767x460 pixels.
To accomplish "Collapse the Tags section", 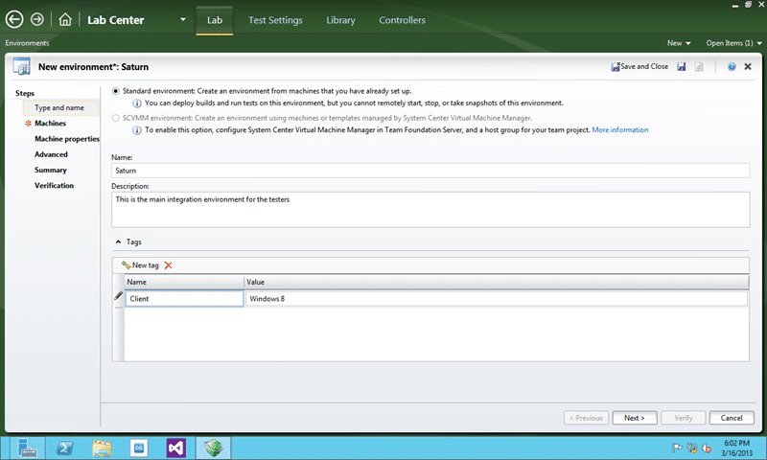I will pos(118,241).
